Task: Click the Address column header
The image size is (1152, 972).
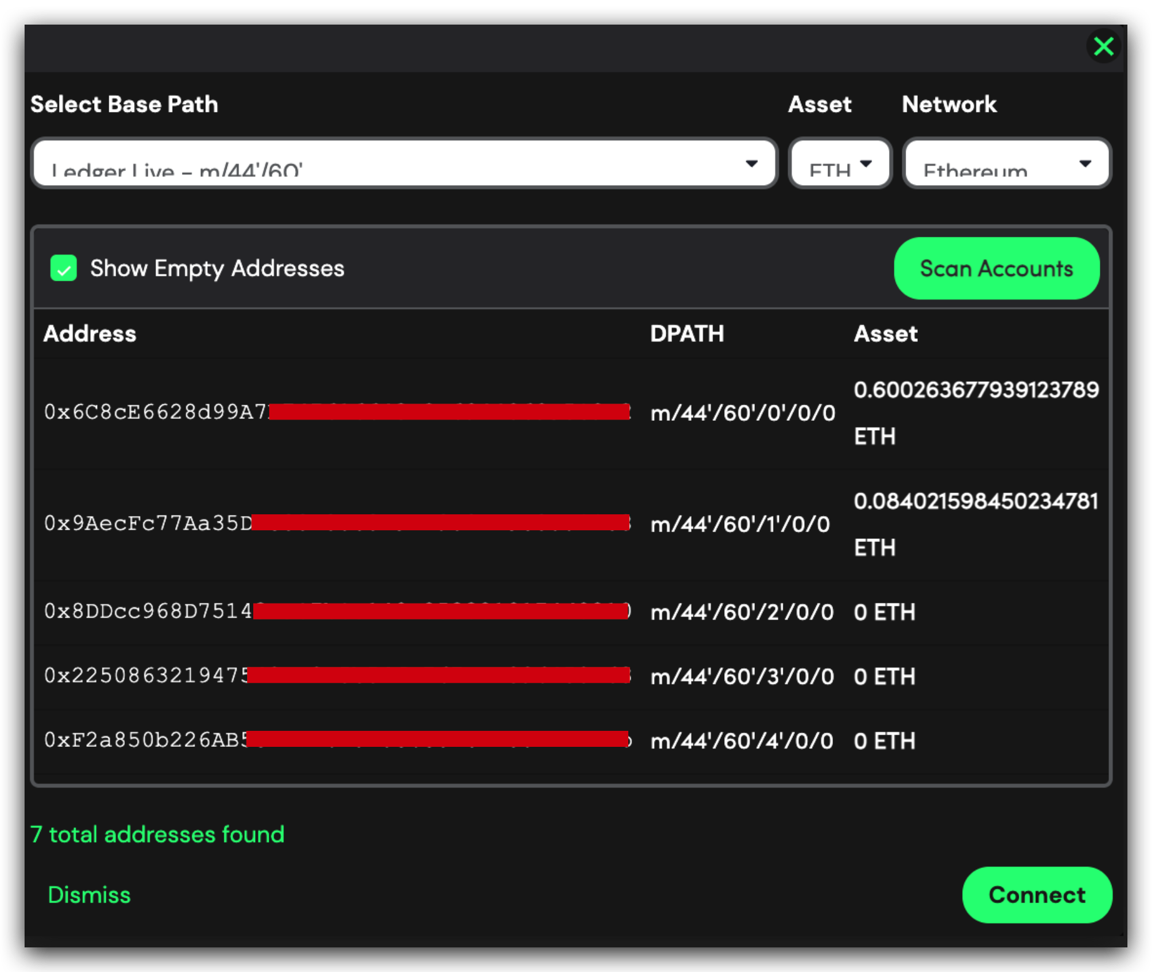Action: (90, 333)
